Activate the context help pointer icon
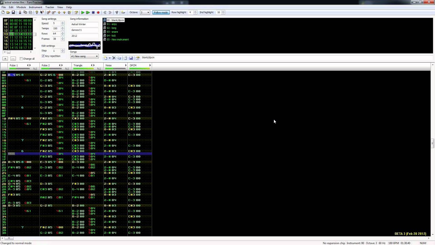The height and width of the screenshot is (245, 435). (42, 12)
